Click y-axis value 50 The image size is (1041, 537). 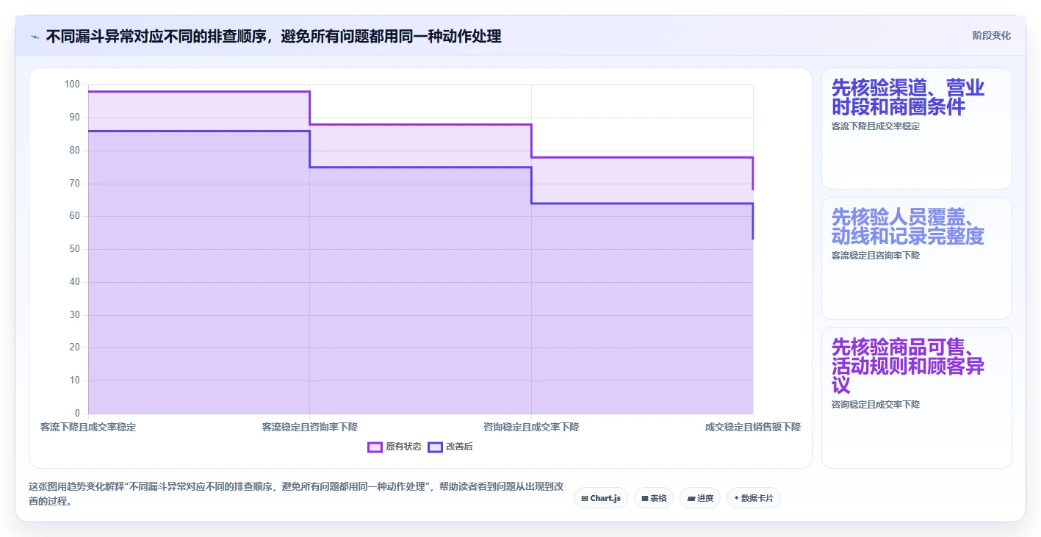pyautogui.click(x=74, y=249)
